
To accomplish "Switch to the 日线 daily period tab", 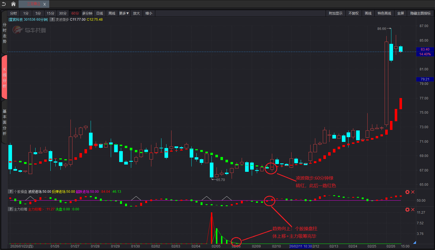I will click(x=100, y=13).
